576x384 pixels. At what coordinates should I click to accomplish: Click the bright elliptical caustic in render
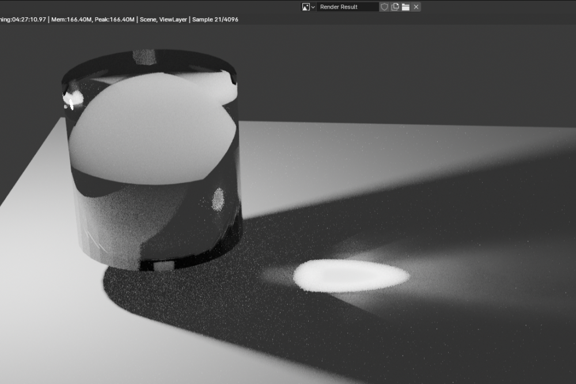[x=351, y=276]
